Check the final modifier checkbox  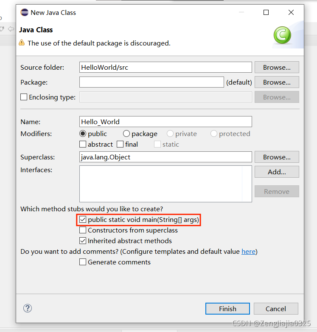point(120,144)
